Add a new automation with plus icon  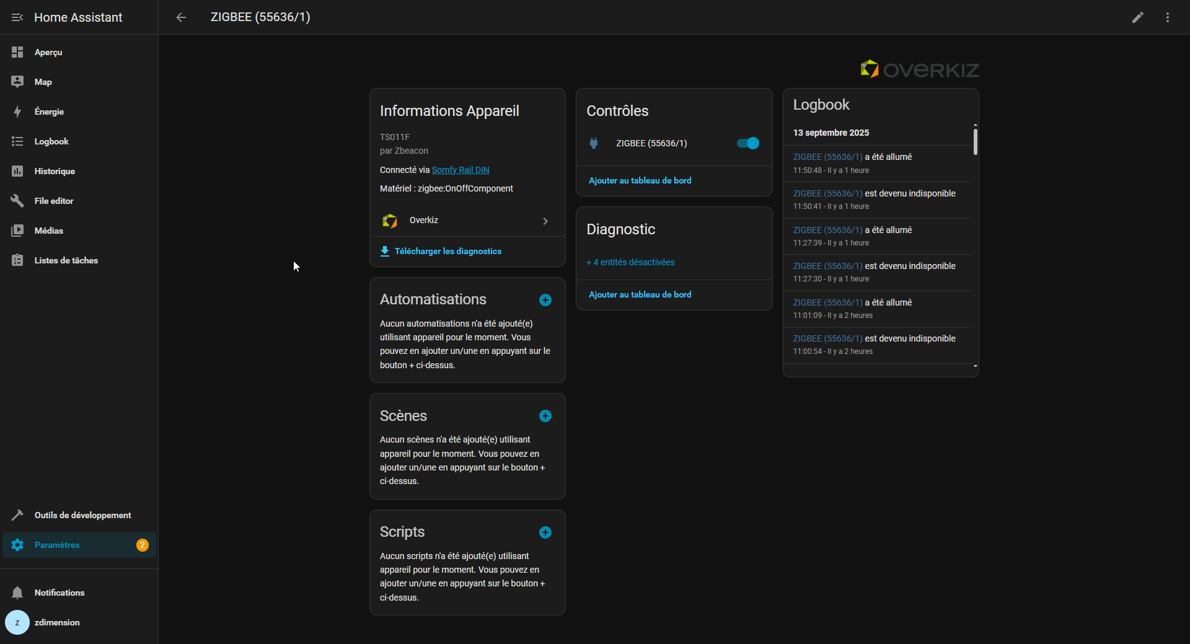click(545, 300)
